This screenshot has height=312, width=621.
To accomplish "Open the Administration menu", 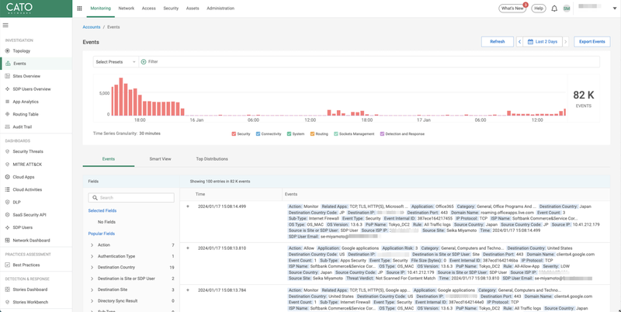I will [220, 9].
